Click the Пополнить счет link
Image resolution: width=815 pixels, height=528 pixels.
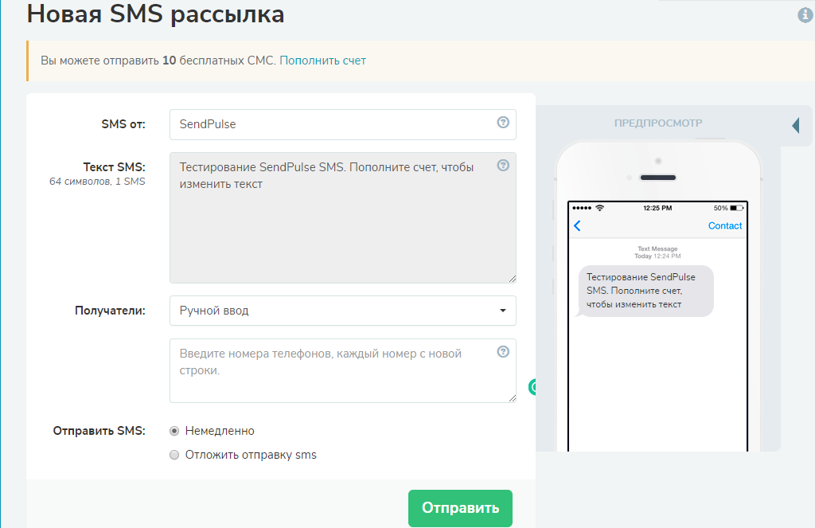pos(323,61)
